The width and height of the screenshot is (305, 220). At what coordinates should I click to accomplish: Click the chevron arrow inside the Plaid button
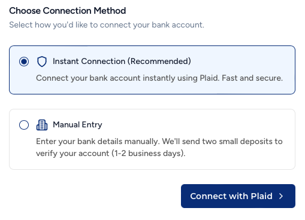point(281,196)
